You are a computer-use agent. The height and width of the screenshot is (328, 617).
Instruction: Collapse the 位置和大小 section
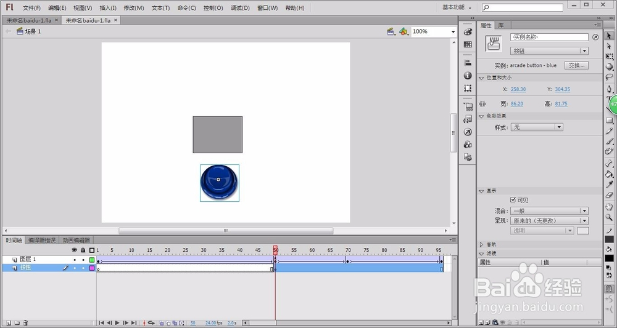[x=481, y=78]
